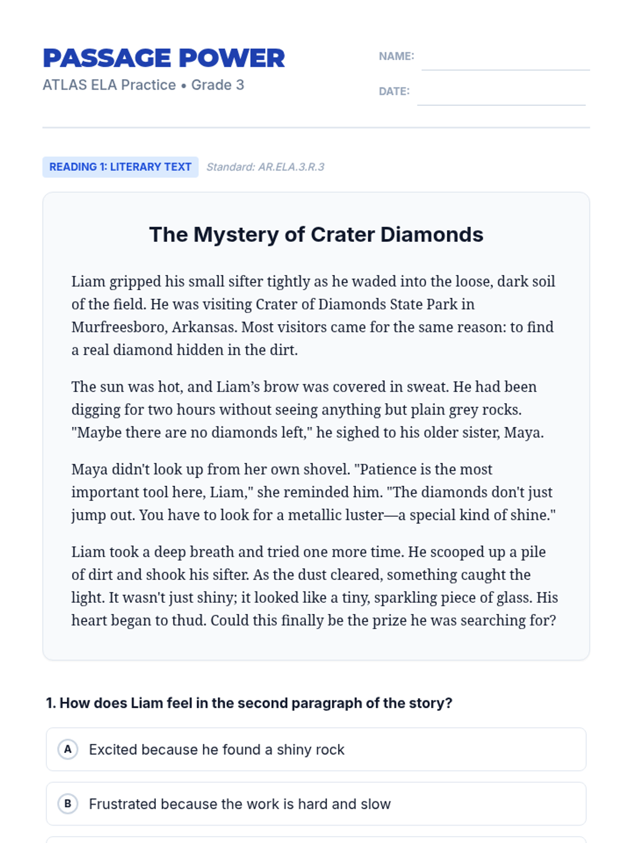Click question 1 about Liam's feelings
Screen dimensions: 632x843
(249, 703)
